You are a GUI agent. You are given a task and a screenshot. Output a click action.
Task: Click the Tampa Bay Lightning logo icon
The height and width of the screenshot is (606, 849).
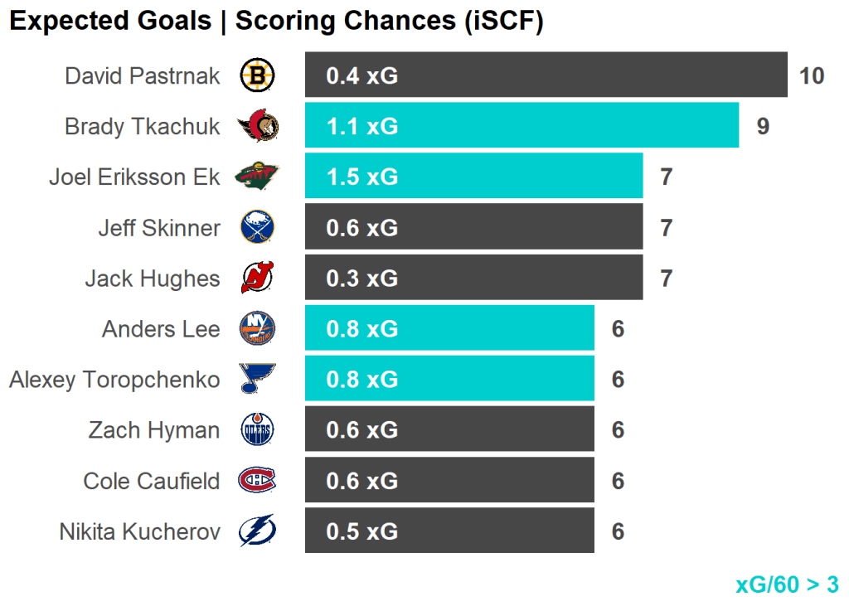pos(257,531)
